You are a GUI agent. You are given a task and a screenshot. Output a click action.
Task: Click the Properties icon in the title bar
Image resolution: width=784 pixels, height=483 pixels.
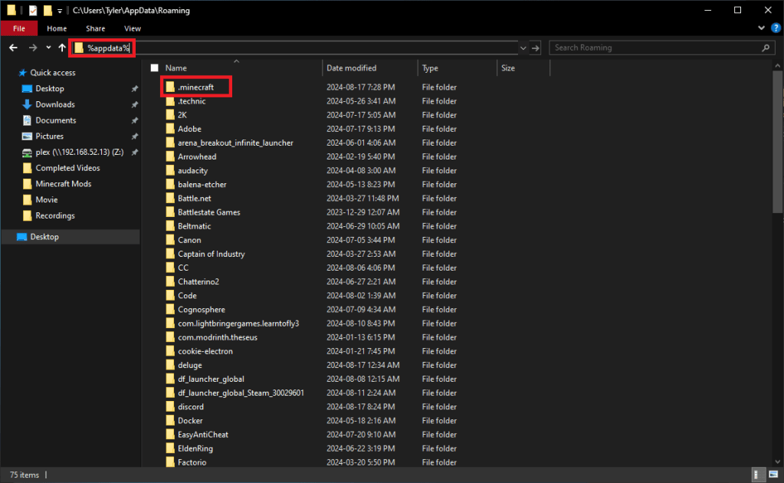point(33,11)
